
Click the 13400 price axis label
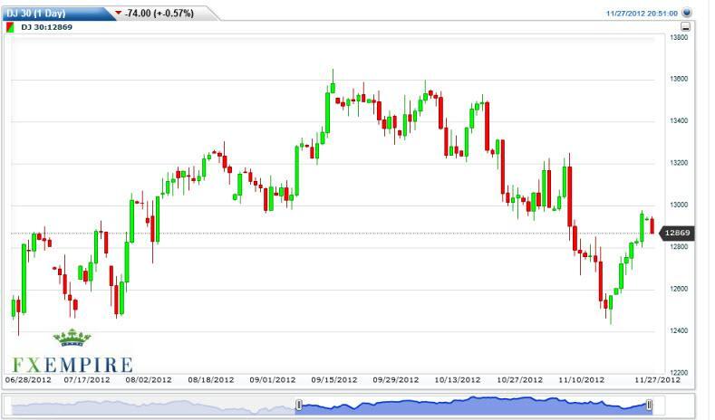[679, 120]
